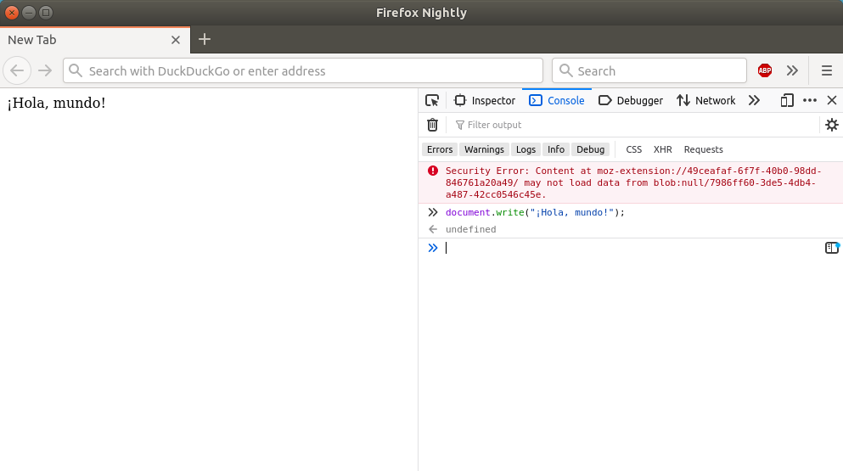Toggle the Errors filter
Image resolution: width=843 pixels, height=471 pixels.
pos(440,149)
